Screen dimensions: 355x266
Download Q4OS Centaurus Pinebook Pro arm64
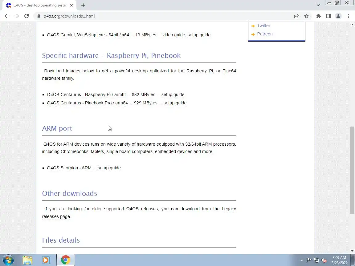tap(88, 103)
